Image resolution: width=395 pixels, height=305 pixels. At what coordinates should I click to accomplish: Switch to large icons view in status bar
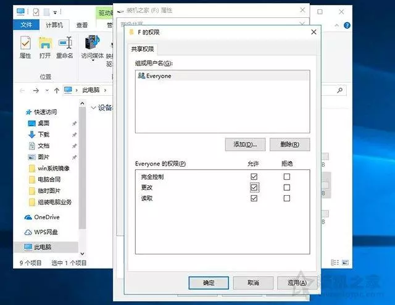coord(345,262)
